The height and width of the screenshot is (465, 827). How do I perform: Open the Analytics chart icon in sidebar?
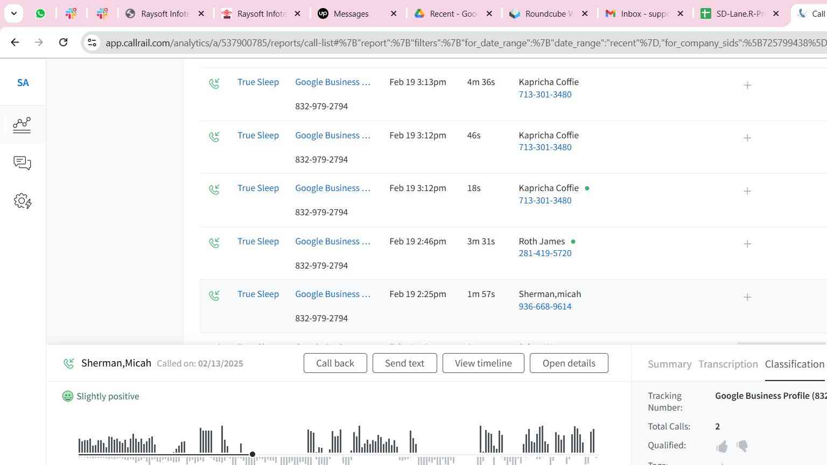[x=22, y=125]
